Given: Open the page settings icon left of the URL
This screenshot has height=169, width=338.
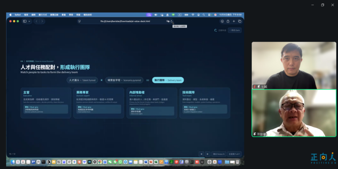Looking at the screenshot, I should click(79, 21).
